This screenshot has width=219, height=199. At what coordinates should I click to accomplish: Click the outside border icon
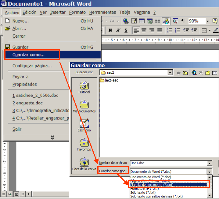[x=204, y=30]
